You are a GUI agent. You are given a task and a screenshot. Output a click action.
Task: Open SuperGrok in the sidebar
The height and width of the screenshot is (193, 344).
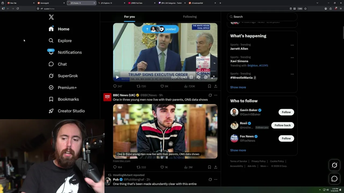[x=63, y=76]
